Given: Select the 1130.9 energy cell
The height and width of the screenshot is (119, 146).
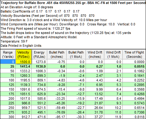Looking at the screenshot, I should click(x=39, y=66).
